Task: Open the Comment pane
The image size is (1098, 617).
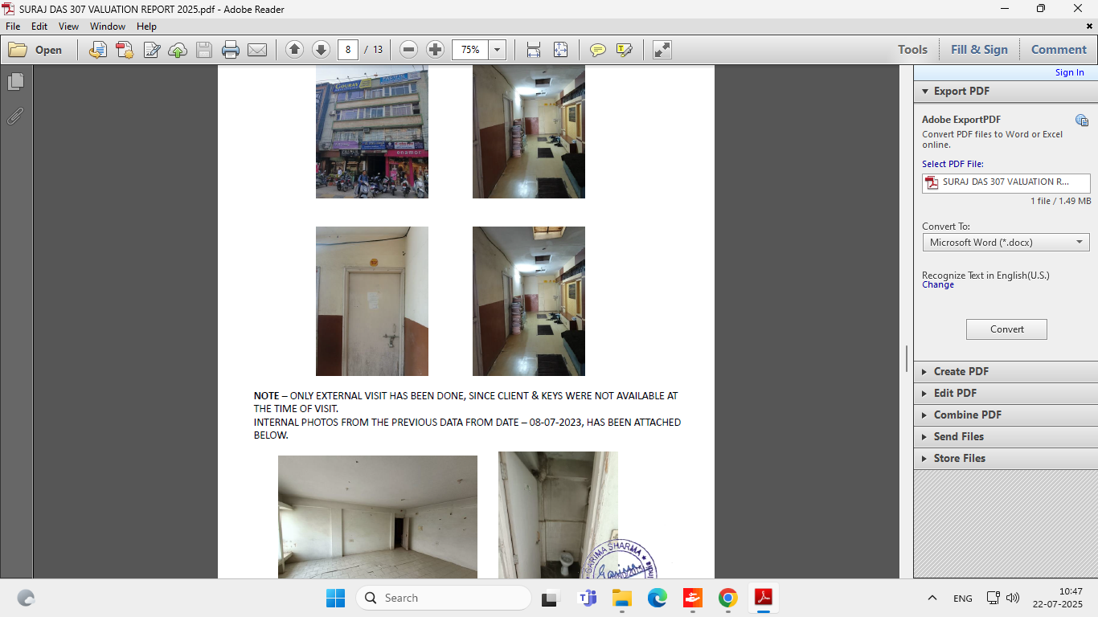Action: pos(1059,50)
